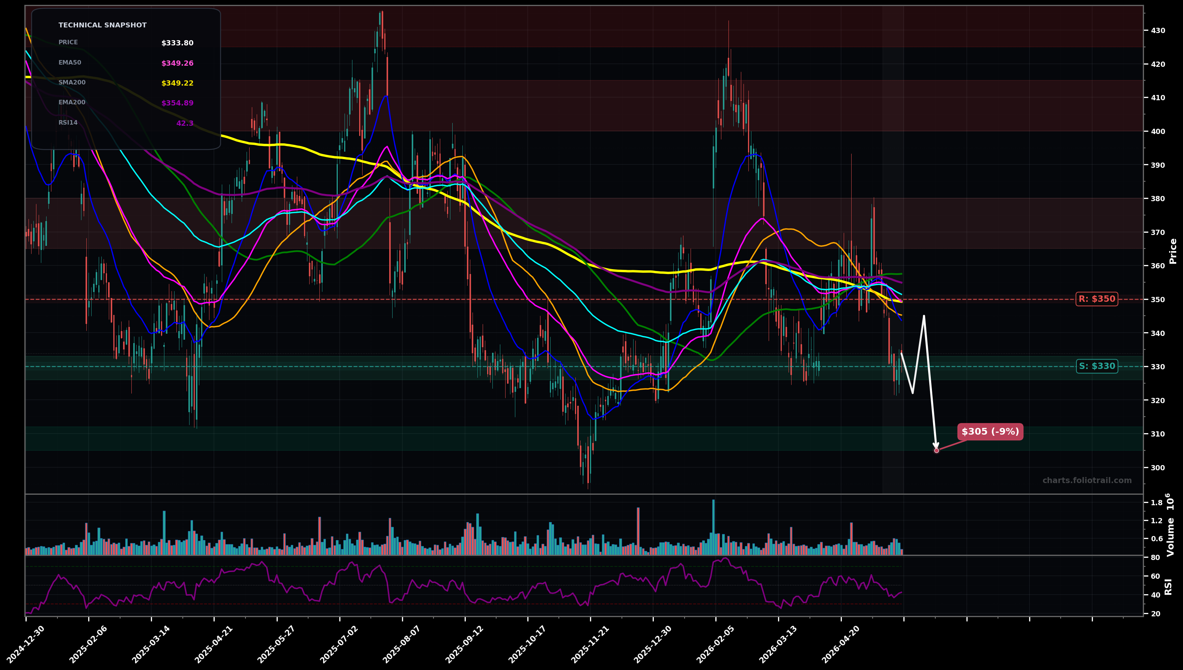Click the PRICE label in snapshot panel
This screenshot has width=1183, height=670.
point(68,42)
